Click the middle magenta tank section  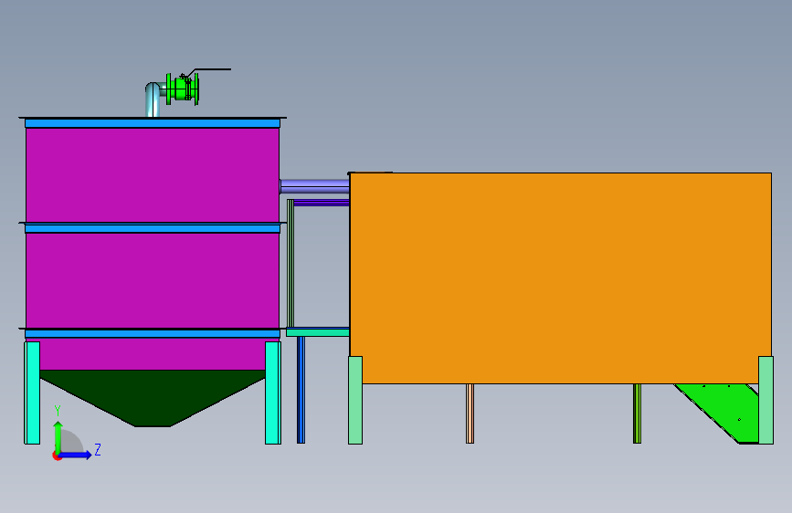pos(153,280)
